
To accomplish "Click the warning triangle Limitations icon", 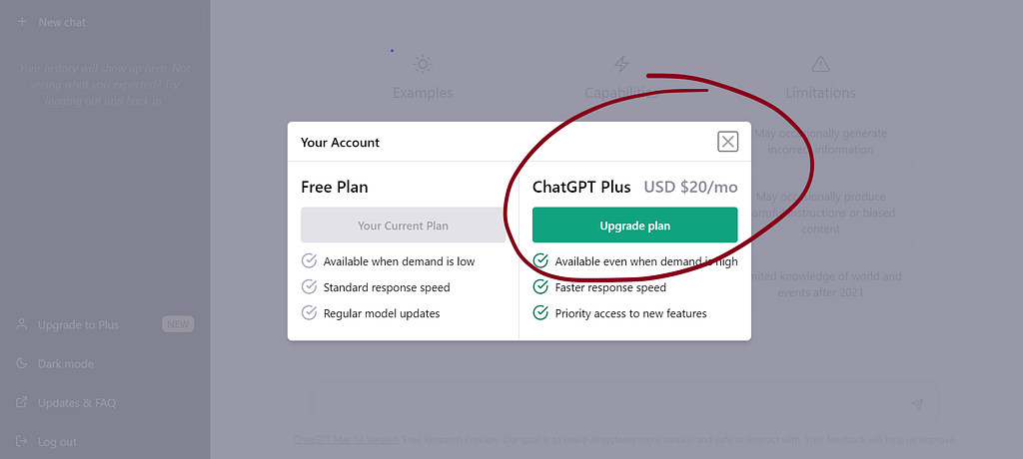I will [820, 64].
